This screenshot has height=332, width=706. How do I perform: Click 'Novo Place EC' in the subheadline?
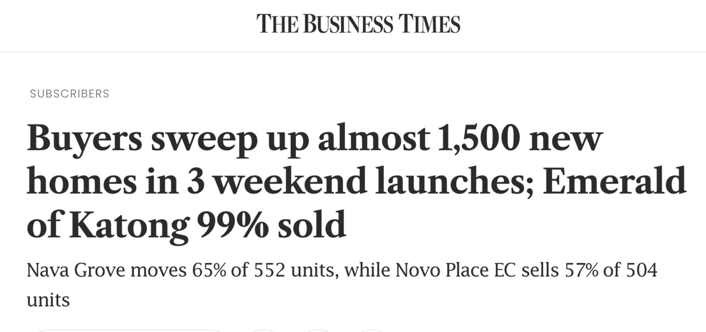[455, 270]
